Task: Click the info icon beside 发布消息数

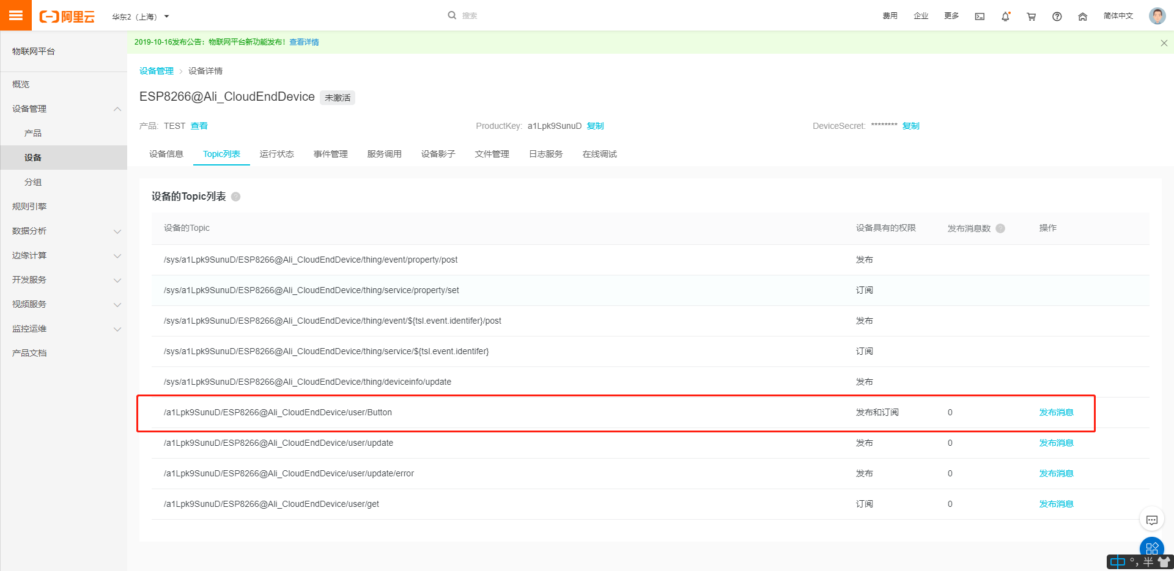Action: [x=1001, y=228]
